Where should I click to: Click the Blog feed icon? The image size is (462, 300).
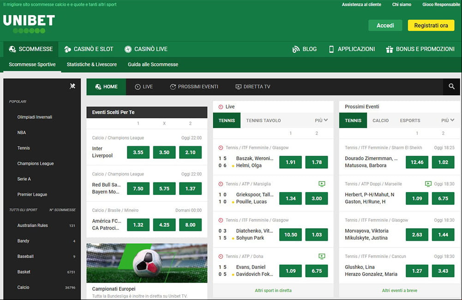pos(296,49)
